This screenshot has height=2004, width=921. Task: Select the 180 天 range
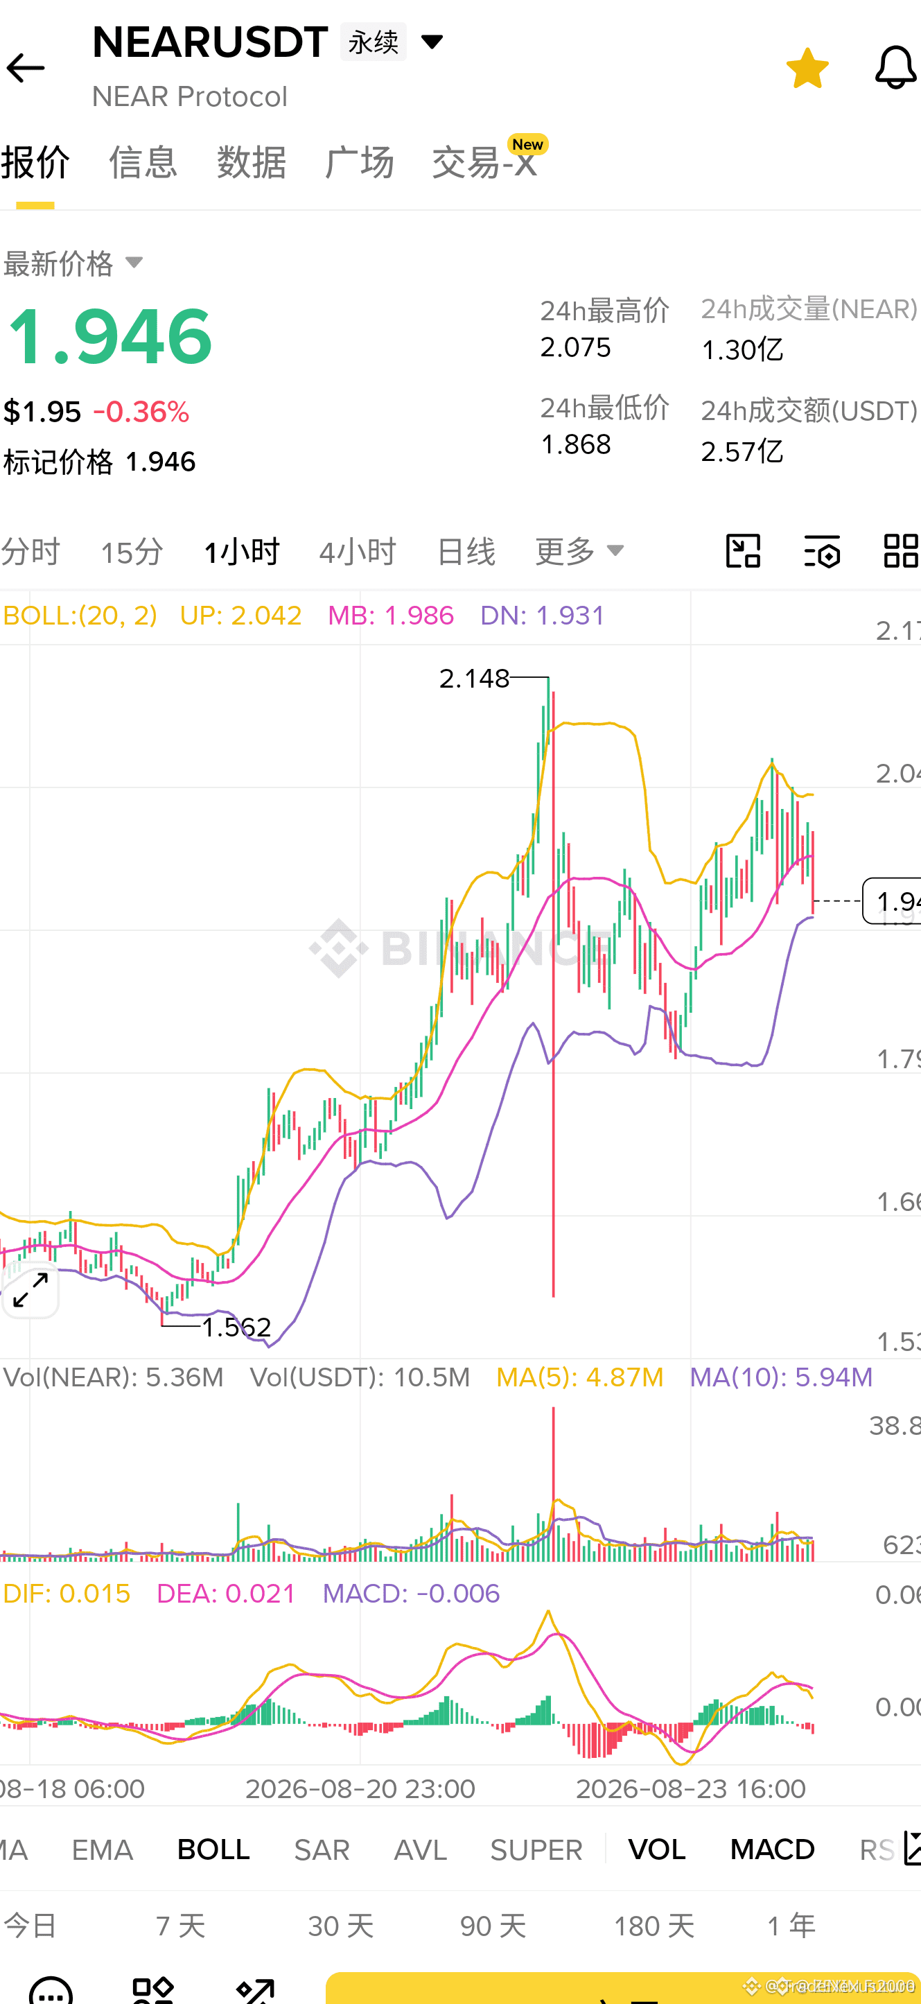(x=654, y=1926)
